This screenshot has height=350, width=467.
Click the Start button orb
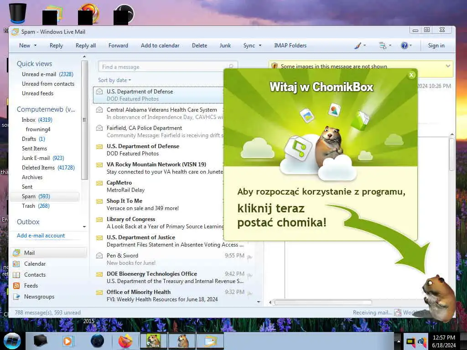click(12, 341)
